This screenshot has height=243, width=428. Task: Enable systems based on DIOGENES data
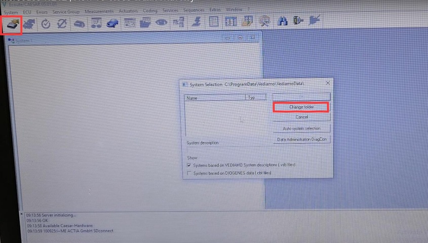pyautogui.click(x=189, y=173)
